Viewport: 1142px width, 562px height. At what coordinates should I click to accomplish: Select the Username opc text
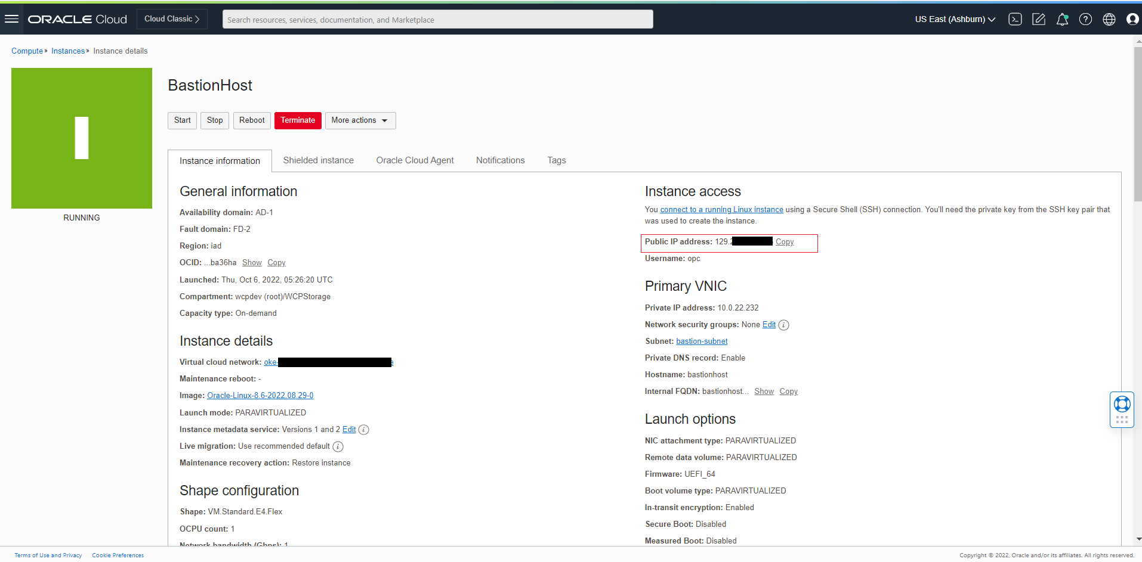[x=672, y=259]
